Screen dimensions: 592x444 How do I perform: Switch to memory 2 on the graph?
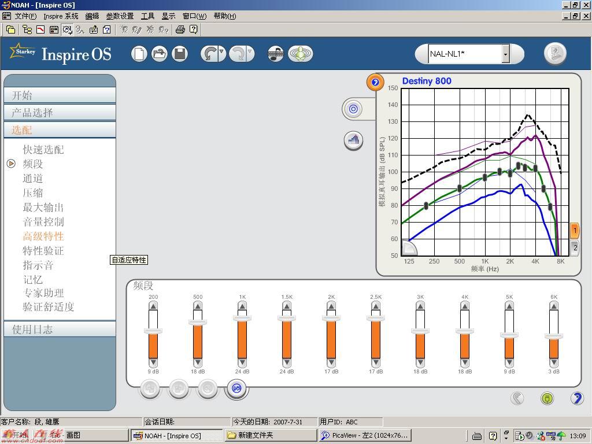pos(575,248)
